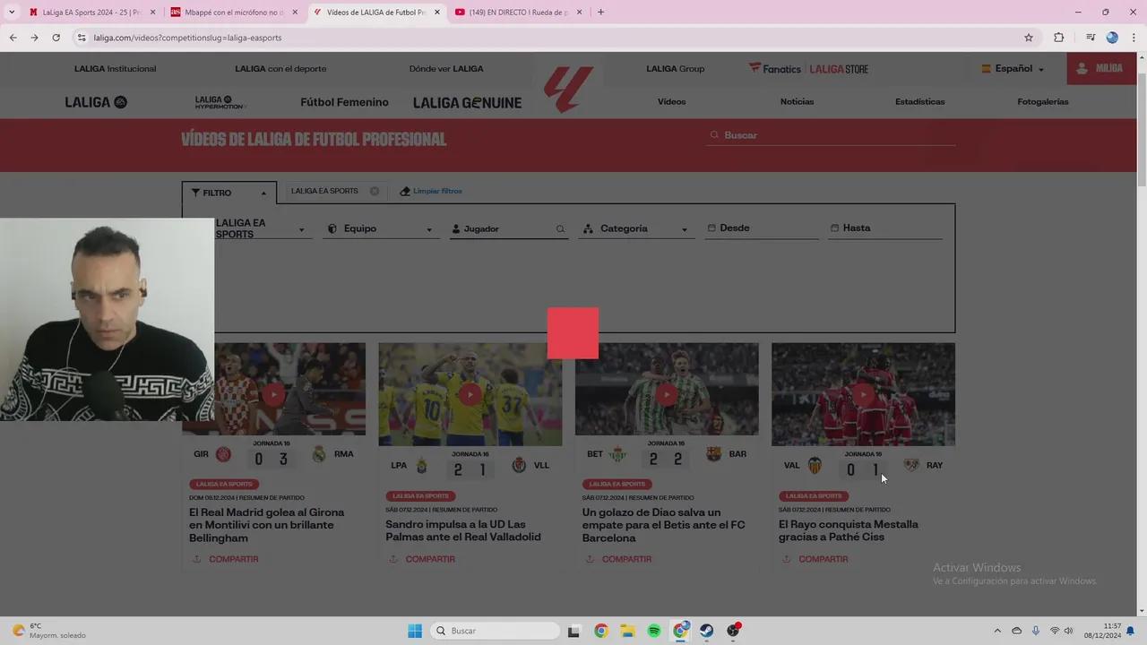Show hidden system tray icons

[997, 631]
